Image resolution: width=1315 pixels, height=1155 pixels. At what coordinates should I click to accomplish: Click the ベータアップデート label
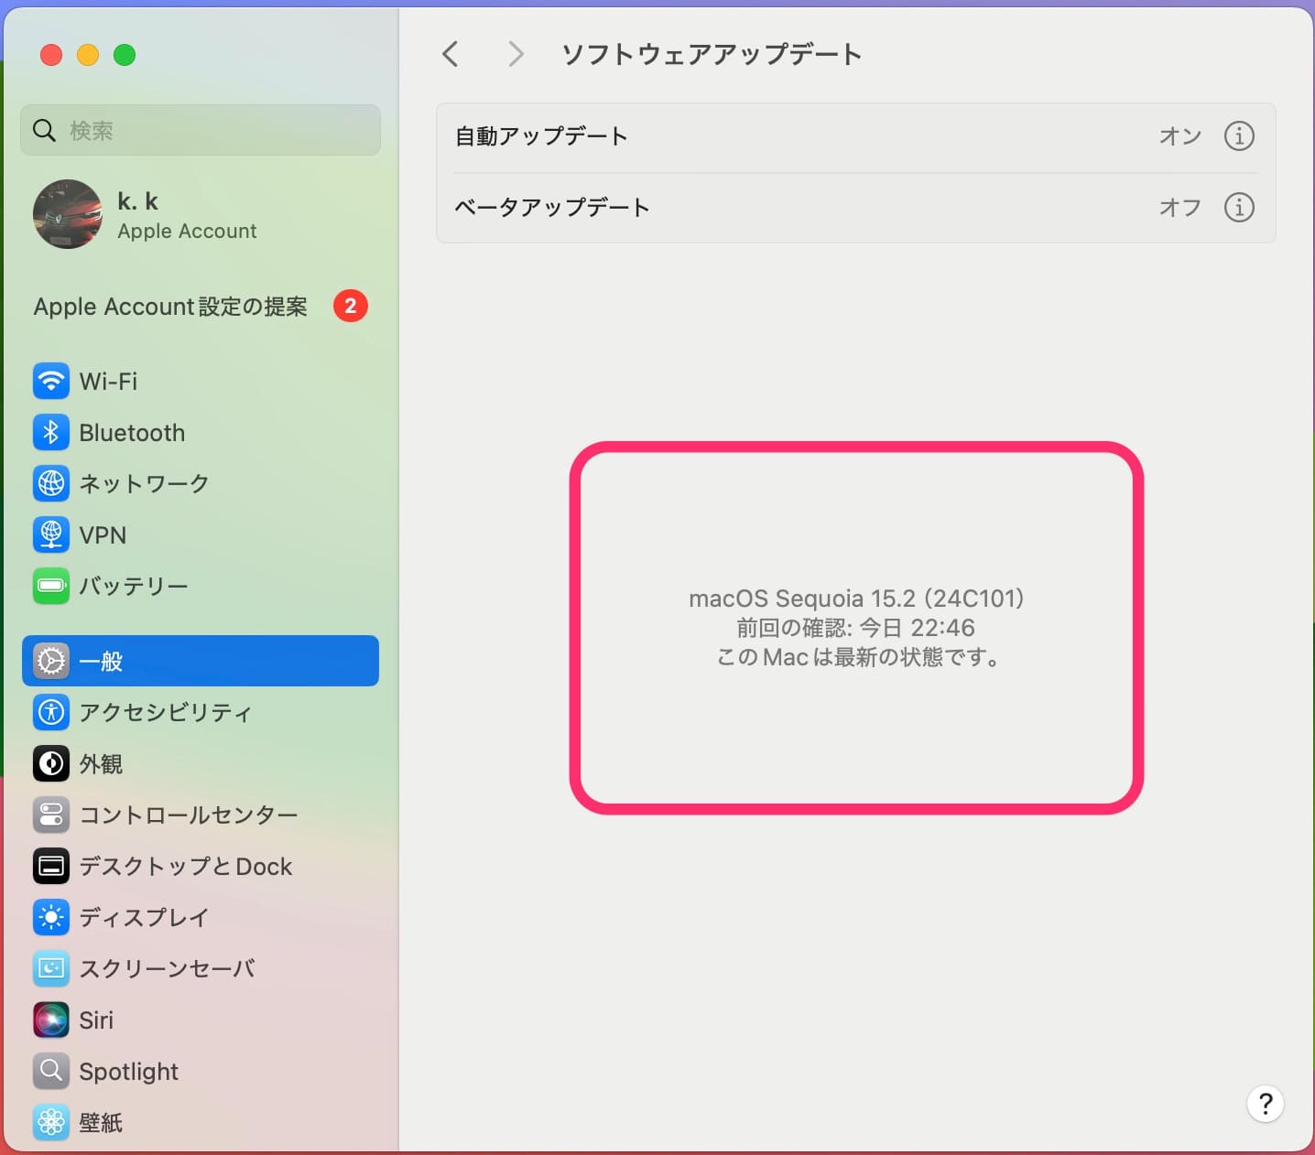coord(552,207)
